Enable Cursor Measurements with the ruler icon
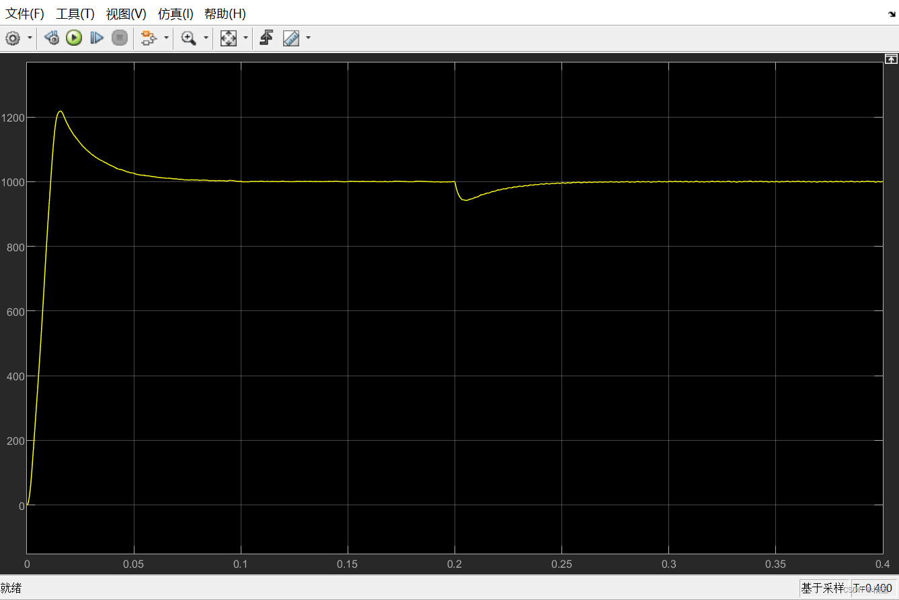 (290, 38)
